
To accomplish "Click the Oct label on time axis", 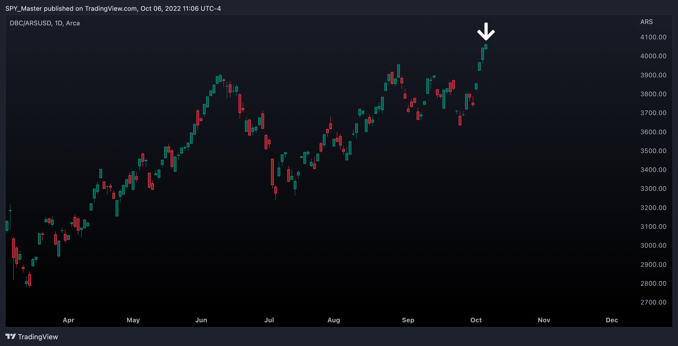I will tap(476, 320).
